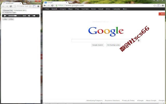Go back in the Google window
The image size is (166, 104).
pyautogui.click(x=45, y=5)
